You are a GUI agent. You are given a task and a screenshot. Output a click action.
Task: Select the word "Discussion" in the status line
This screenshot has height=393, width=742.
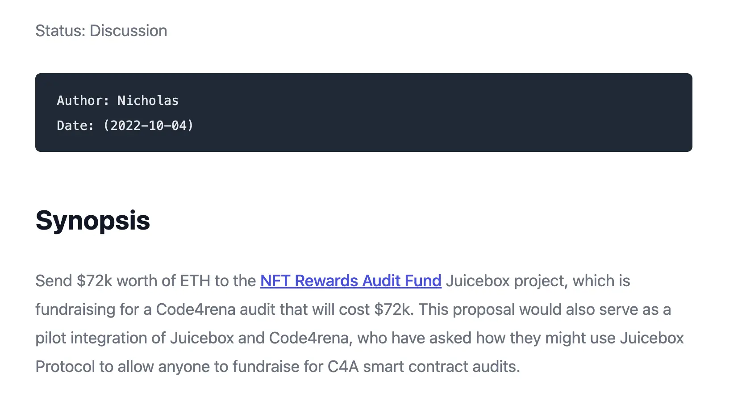[129, 31]
